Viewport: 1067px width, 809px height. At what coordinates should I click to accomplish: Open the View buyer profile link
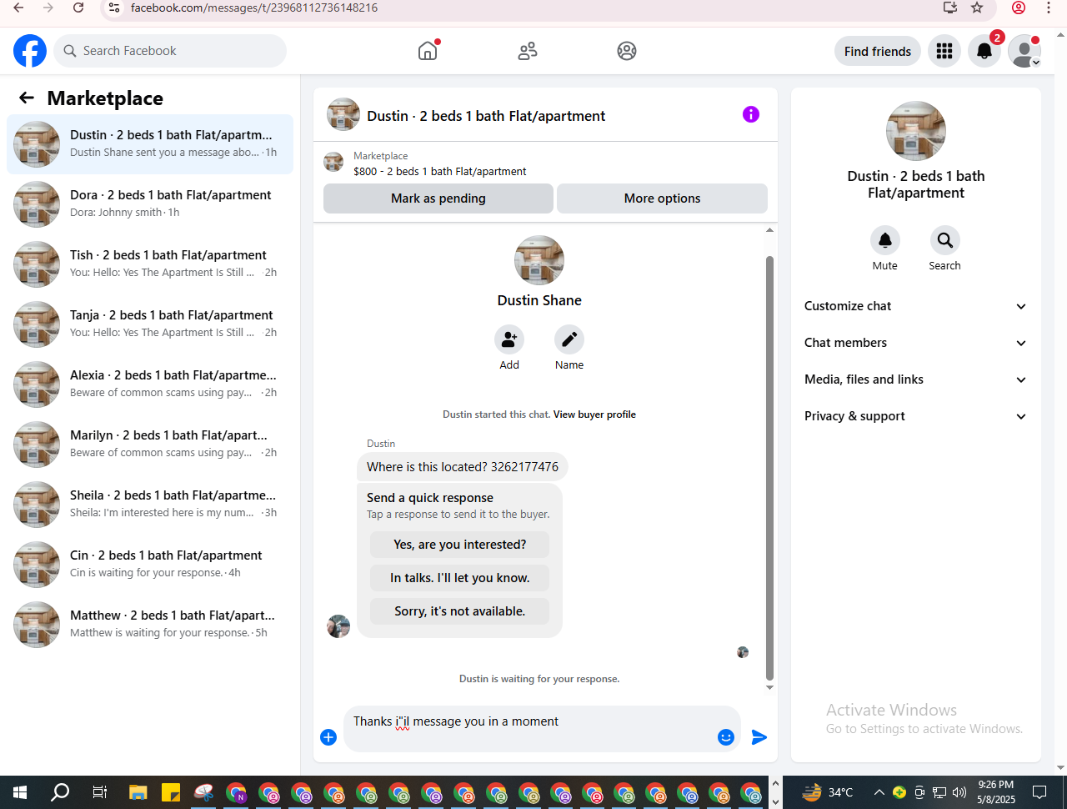pos(594,415)
